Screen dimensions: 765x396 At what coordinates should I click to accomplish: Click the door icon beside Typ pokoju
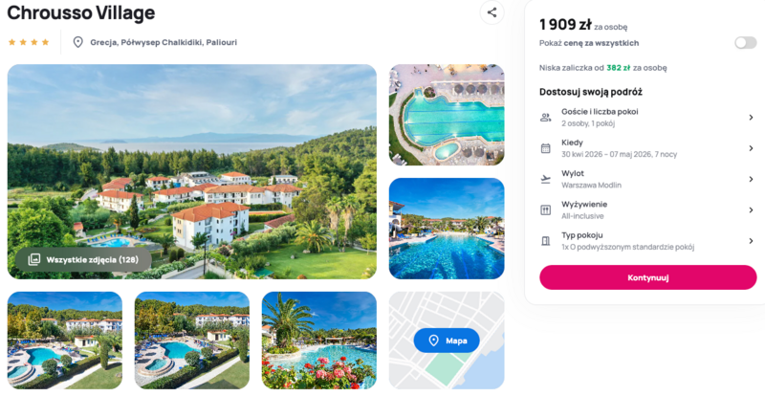click(545, 241)
